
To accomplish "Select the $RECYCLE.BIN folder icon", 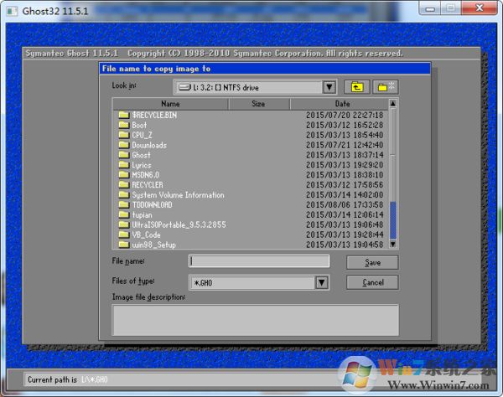I will 123,115.
